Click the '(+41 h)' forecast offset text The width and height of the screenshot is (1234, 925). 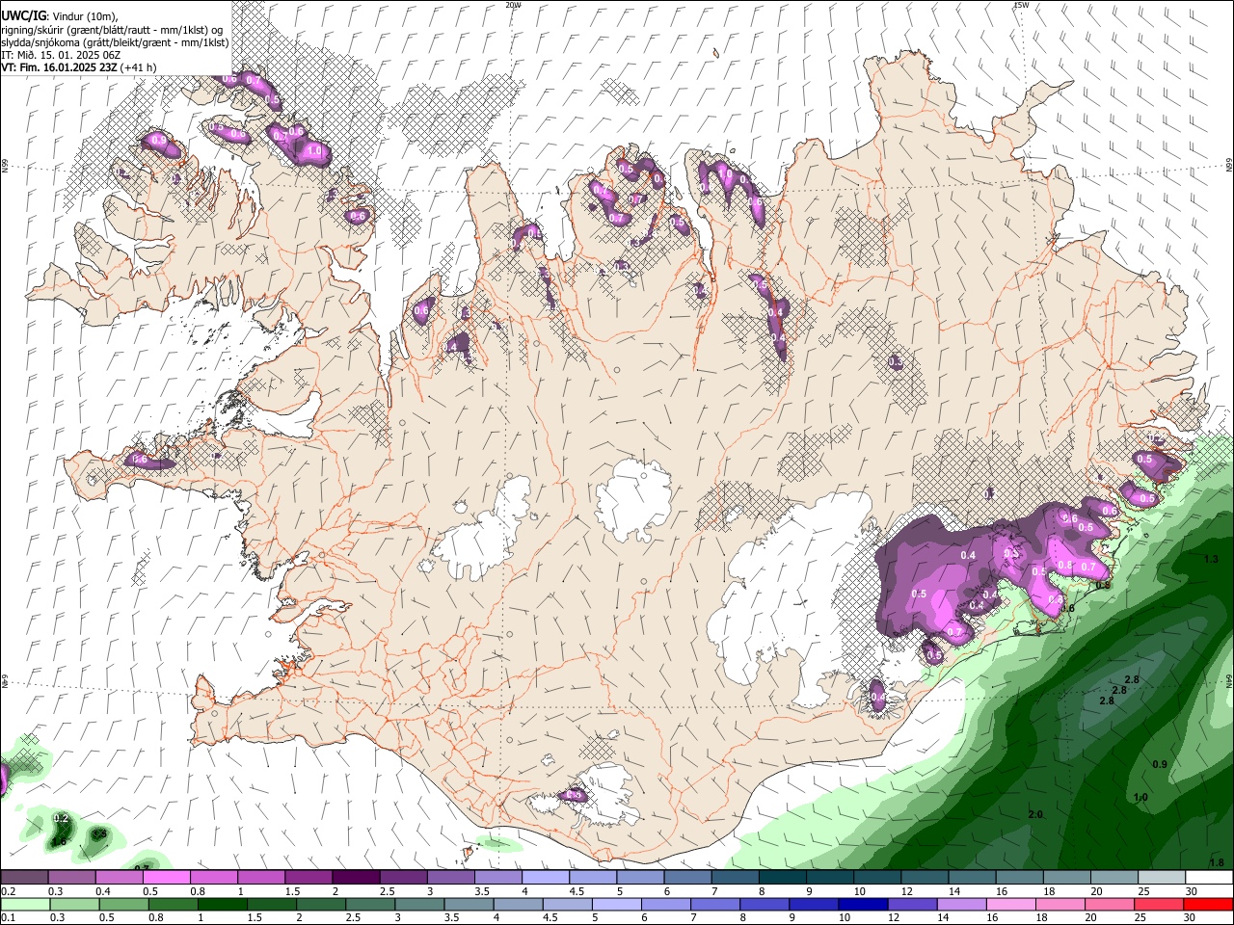pyautogui.click(x=139, y=67)
